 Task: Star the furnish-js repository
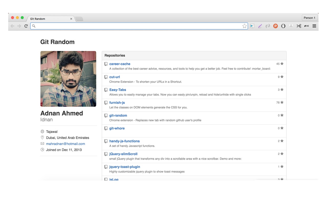281,102
